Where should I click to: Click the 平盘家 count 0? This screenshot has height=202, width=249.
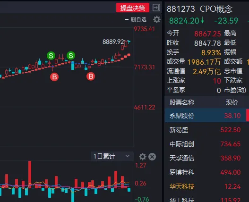click(219, 91)
